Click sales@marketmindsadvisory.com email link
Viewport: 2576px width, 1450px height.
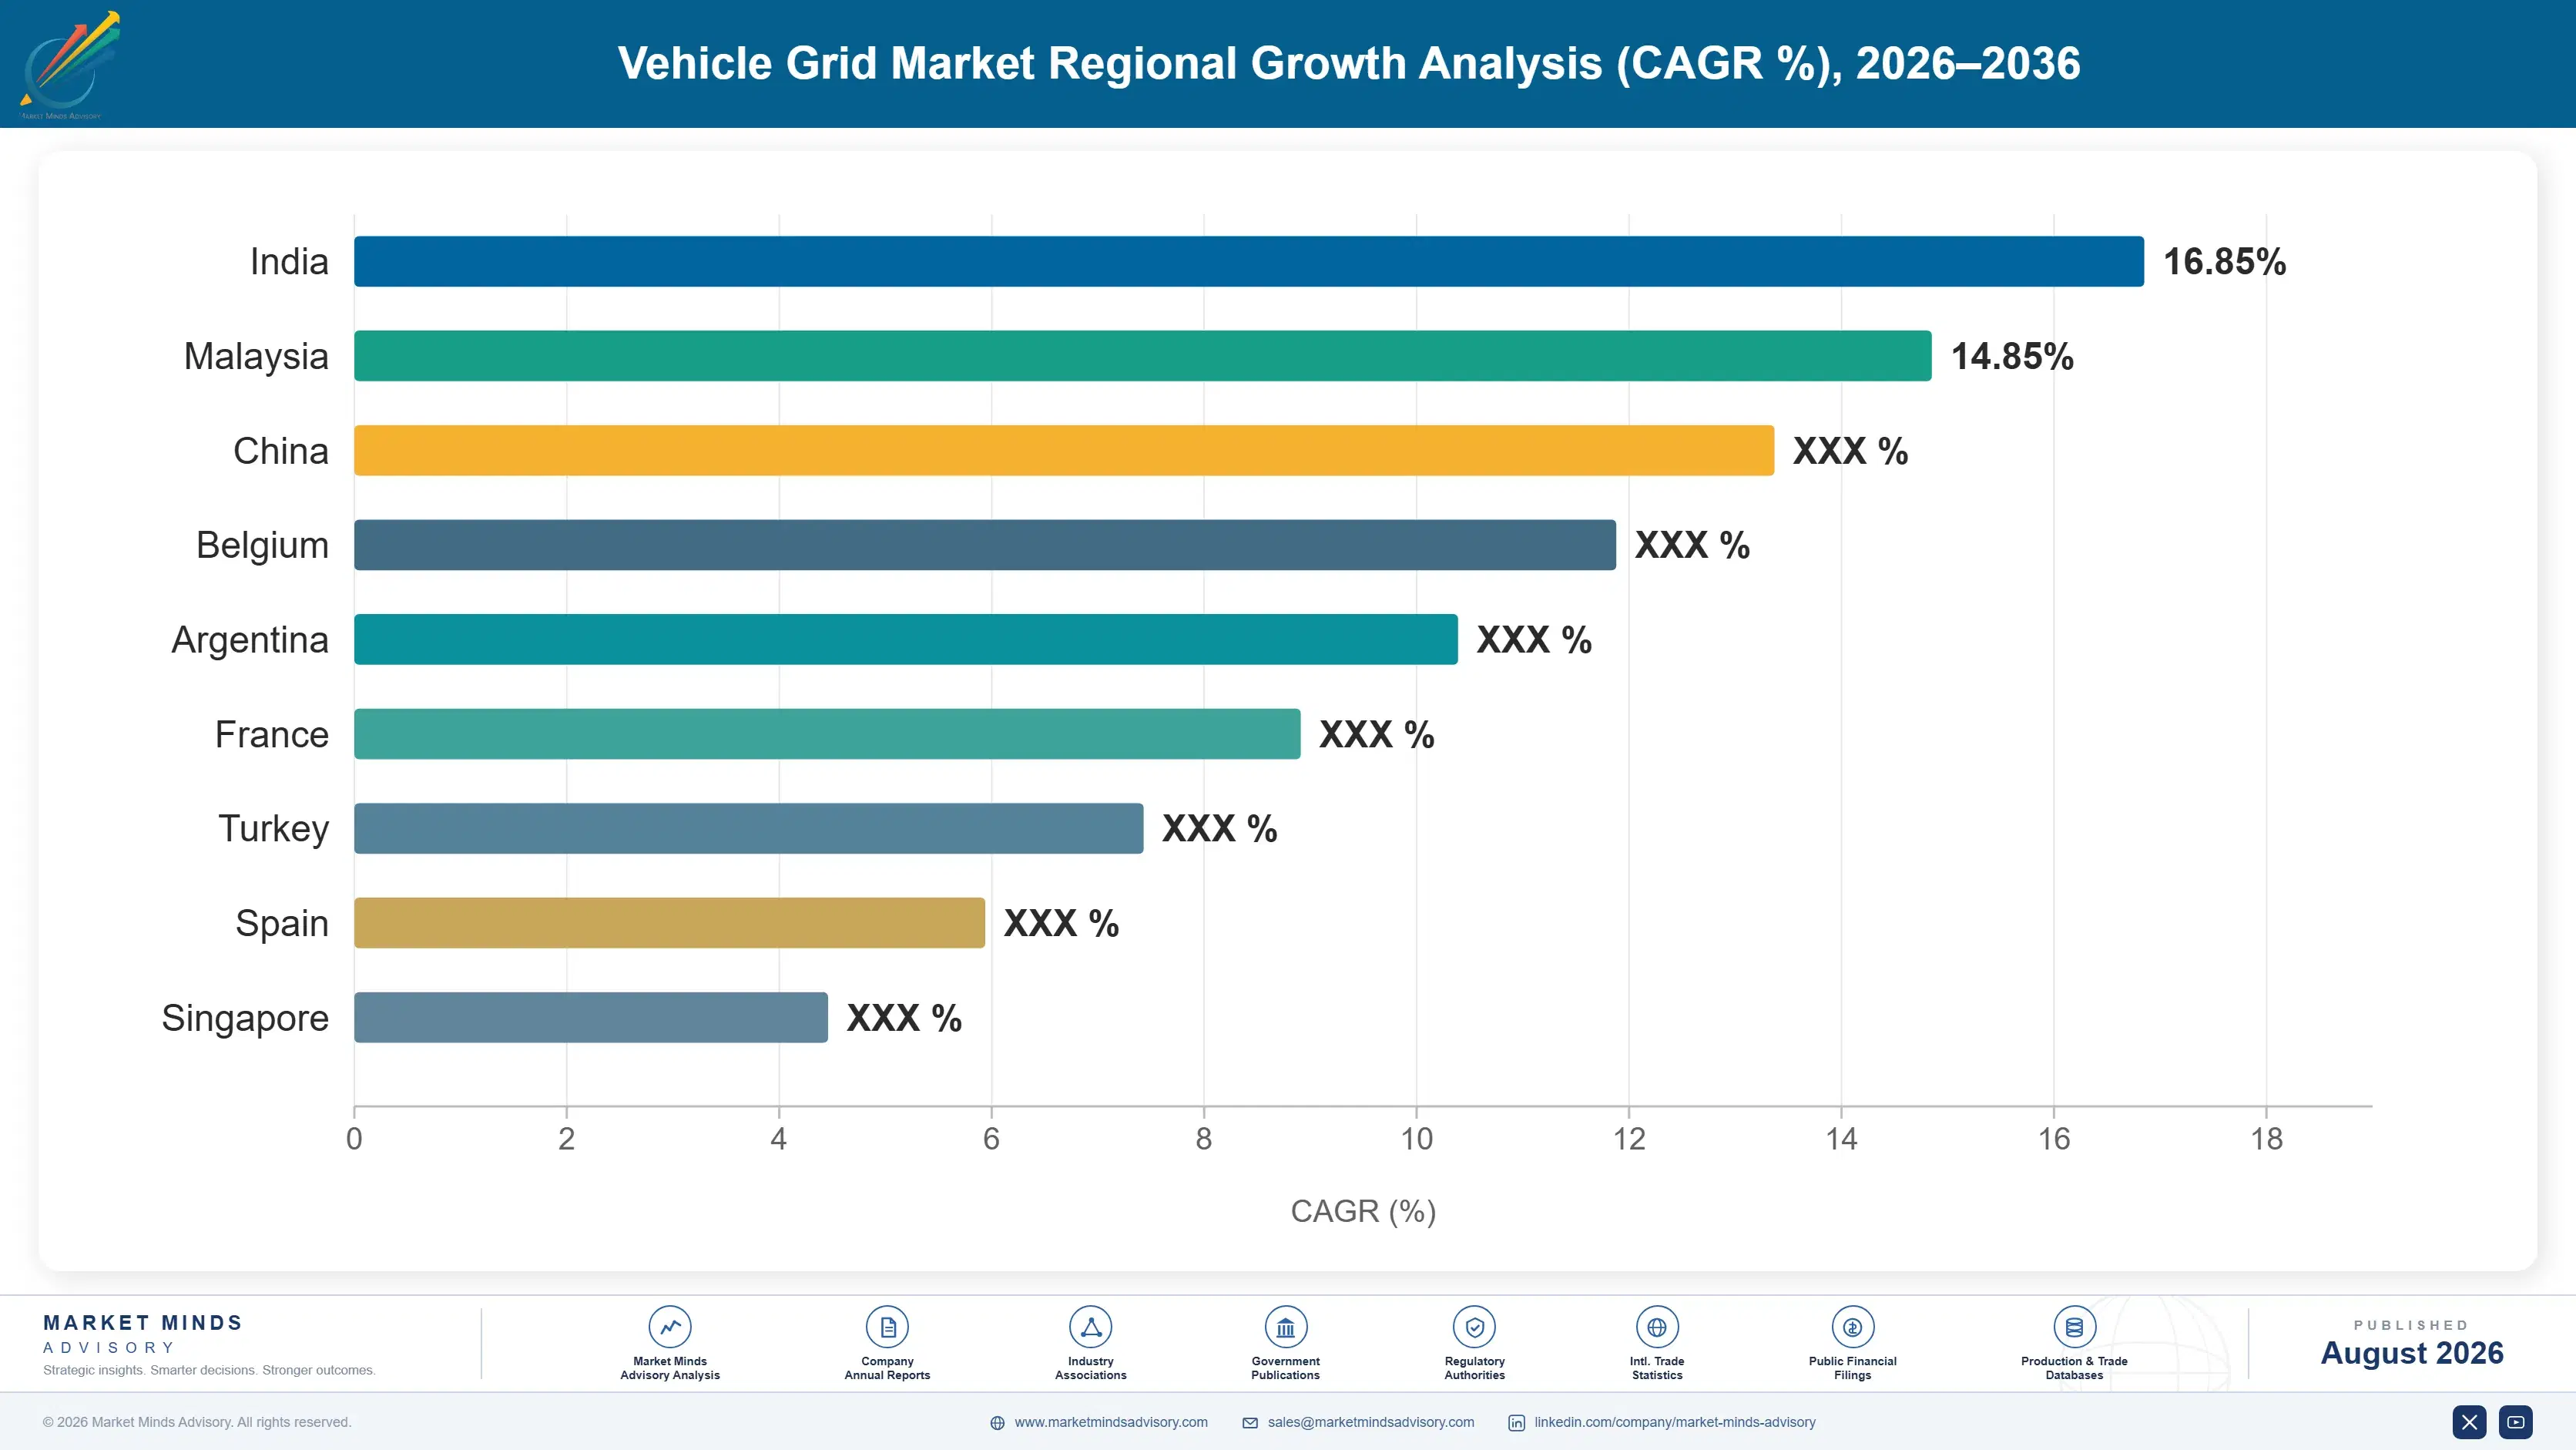pyautogui.click(x=1371, y=1422)
